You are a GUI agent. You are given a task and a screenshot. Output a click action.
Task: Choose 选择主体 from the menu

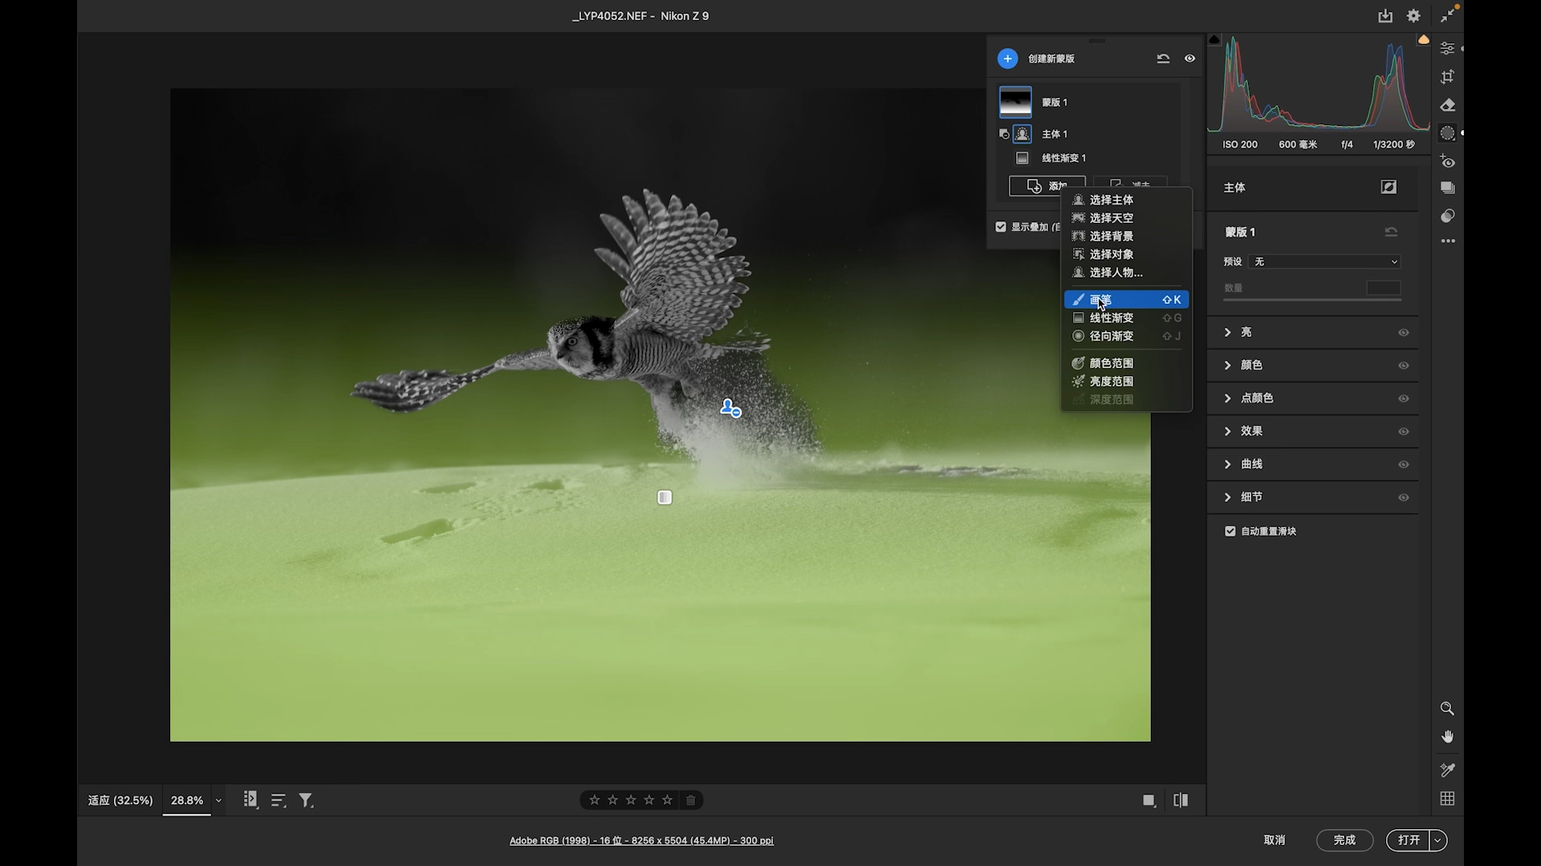pos(1126,200)
